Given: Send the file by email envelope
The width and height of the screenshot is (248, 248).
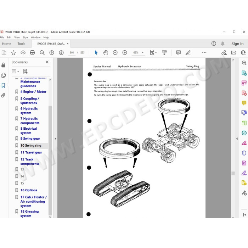Looking at the screenshot, I should (x=233, y=52).
